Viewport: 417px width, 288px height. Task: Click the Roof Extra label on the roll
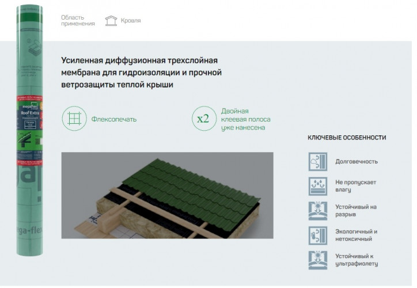pyautogui.click(x=30, y=113)
